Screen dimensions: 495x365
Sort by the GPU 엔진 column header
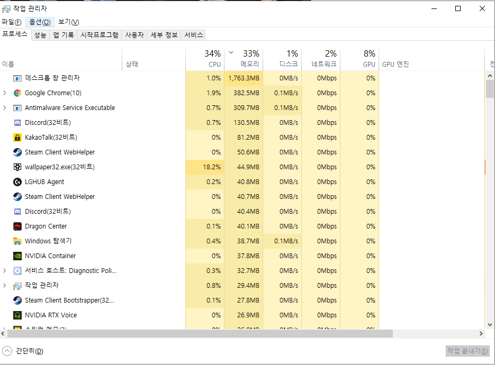coord(432,59)
